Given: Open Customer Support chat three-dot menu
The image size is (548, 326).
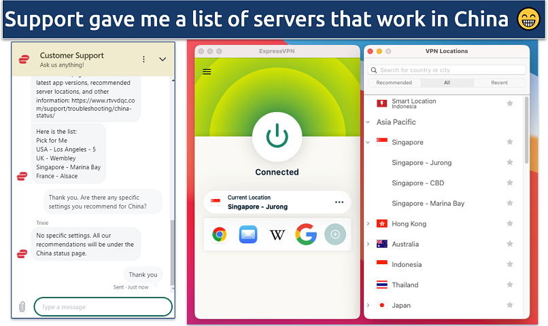Looking at the screenshot, I should coord(143,59).
